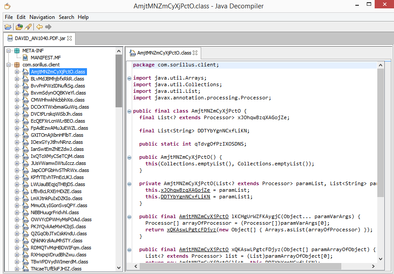Close the AmjtMNZmCyXjPctO.class editor tab
Screen dimensions: 394x274
(x=195, y=53)
